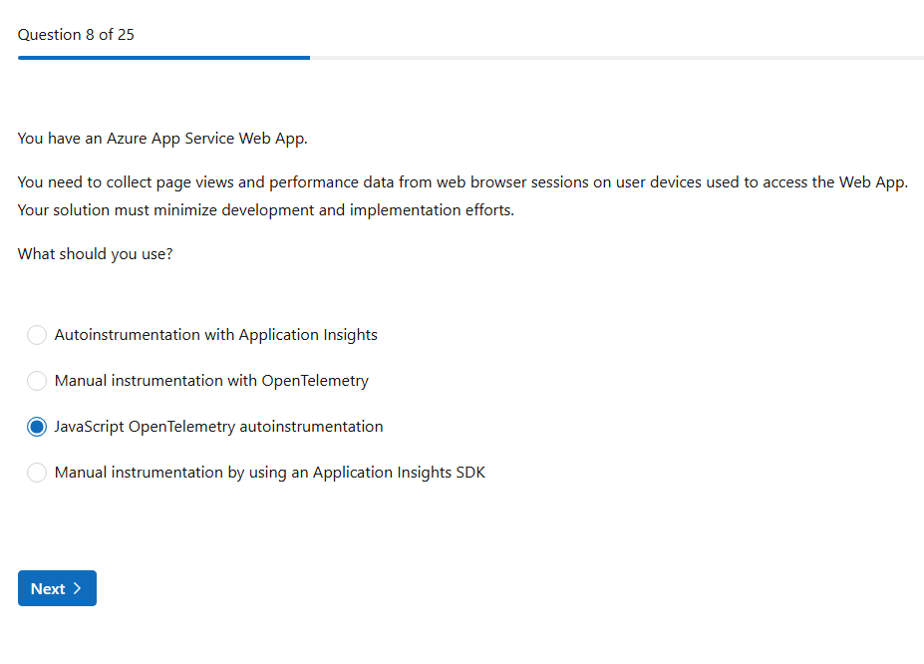Screen dimensions: 924x664
Task: Click the word 'Next' on the blue button
Action: [48, 588]
